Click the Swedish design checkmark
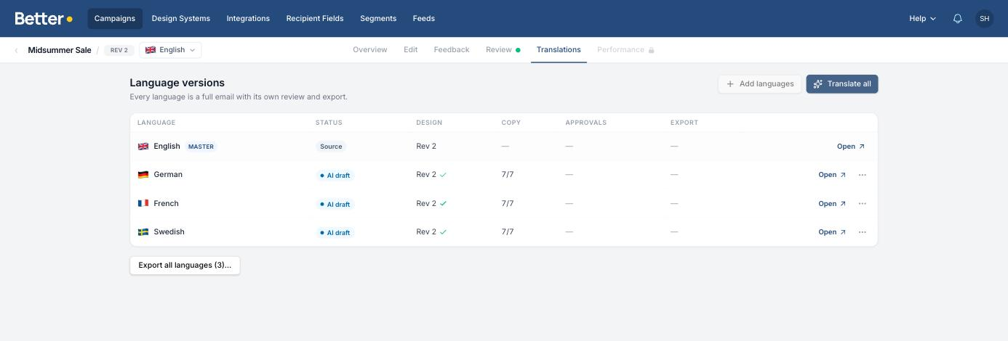Screen dimensions: 1008x341 (444, 232)
